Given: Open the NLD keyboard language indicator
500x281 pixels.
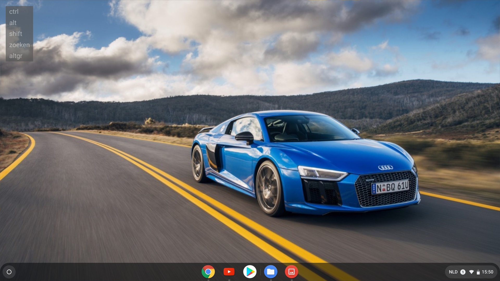Looking at the screenshot, I should (453, 272).
